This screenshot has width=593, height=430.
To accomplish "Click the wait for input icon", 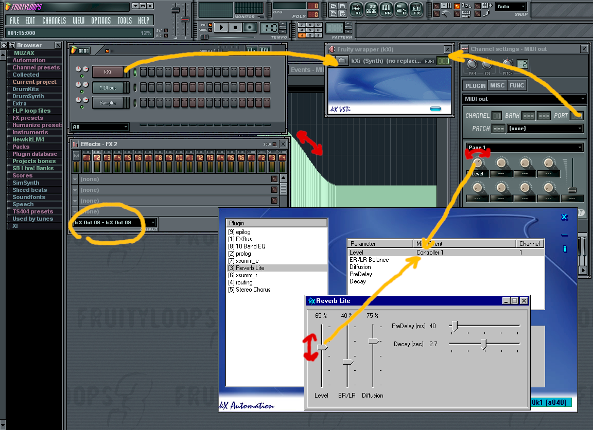I will [466, 14].
